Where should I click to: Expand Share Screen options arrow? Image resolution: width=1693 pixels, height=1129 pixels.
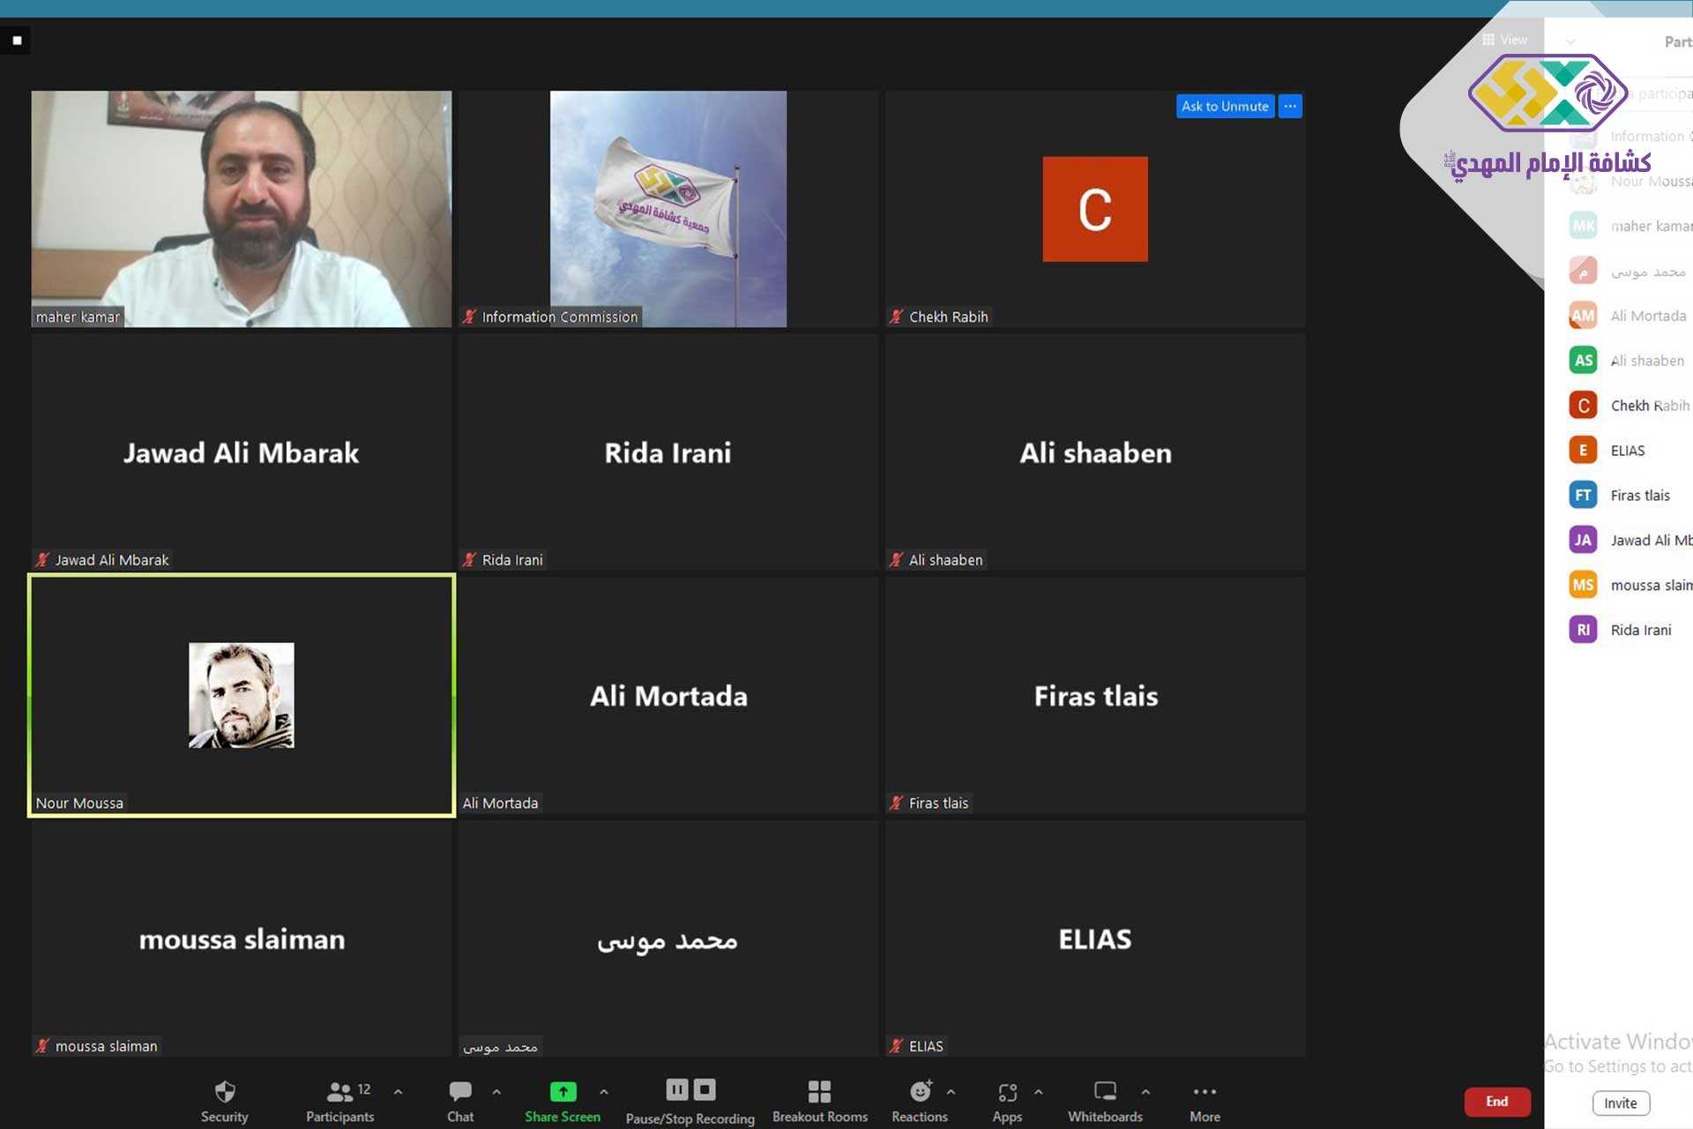(604, 1092)
